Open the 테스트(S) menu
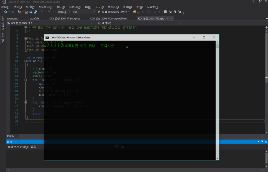 click(x=113, y=7)
